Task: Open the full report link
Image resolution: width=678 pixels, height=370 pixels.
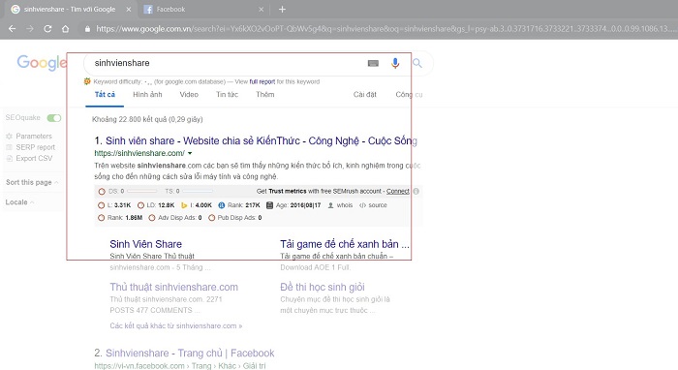Action: (262, 81)
